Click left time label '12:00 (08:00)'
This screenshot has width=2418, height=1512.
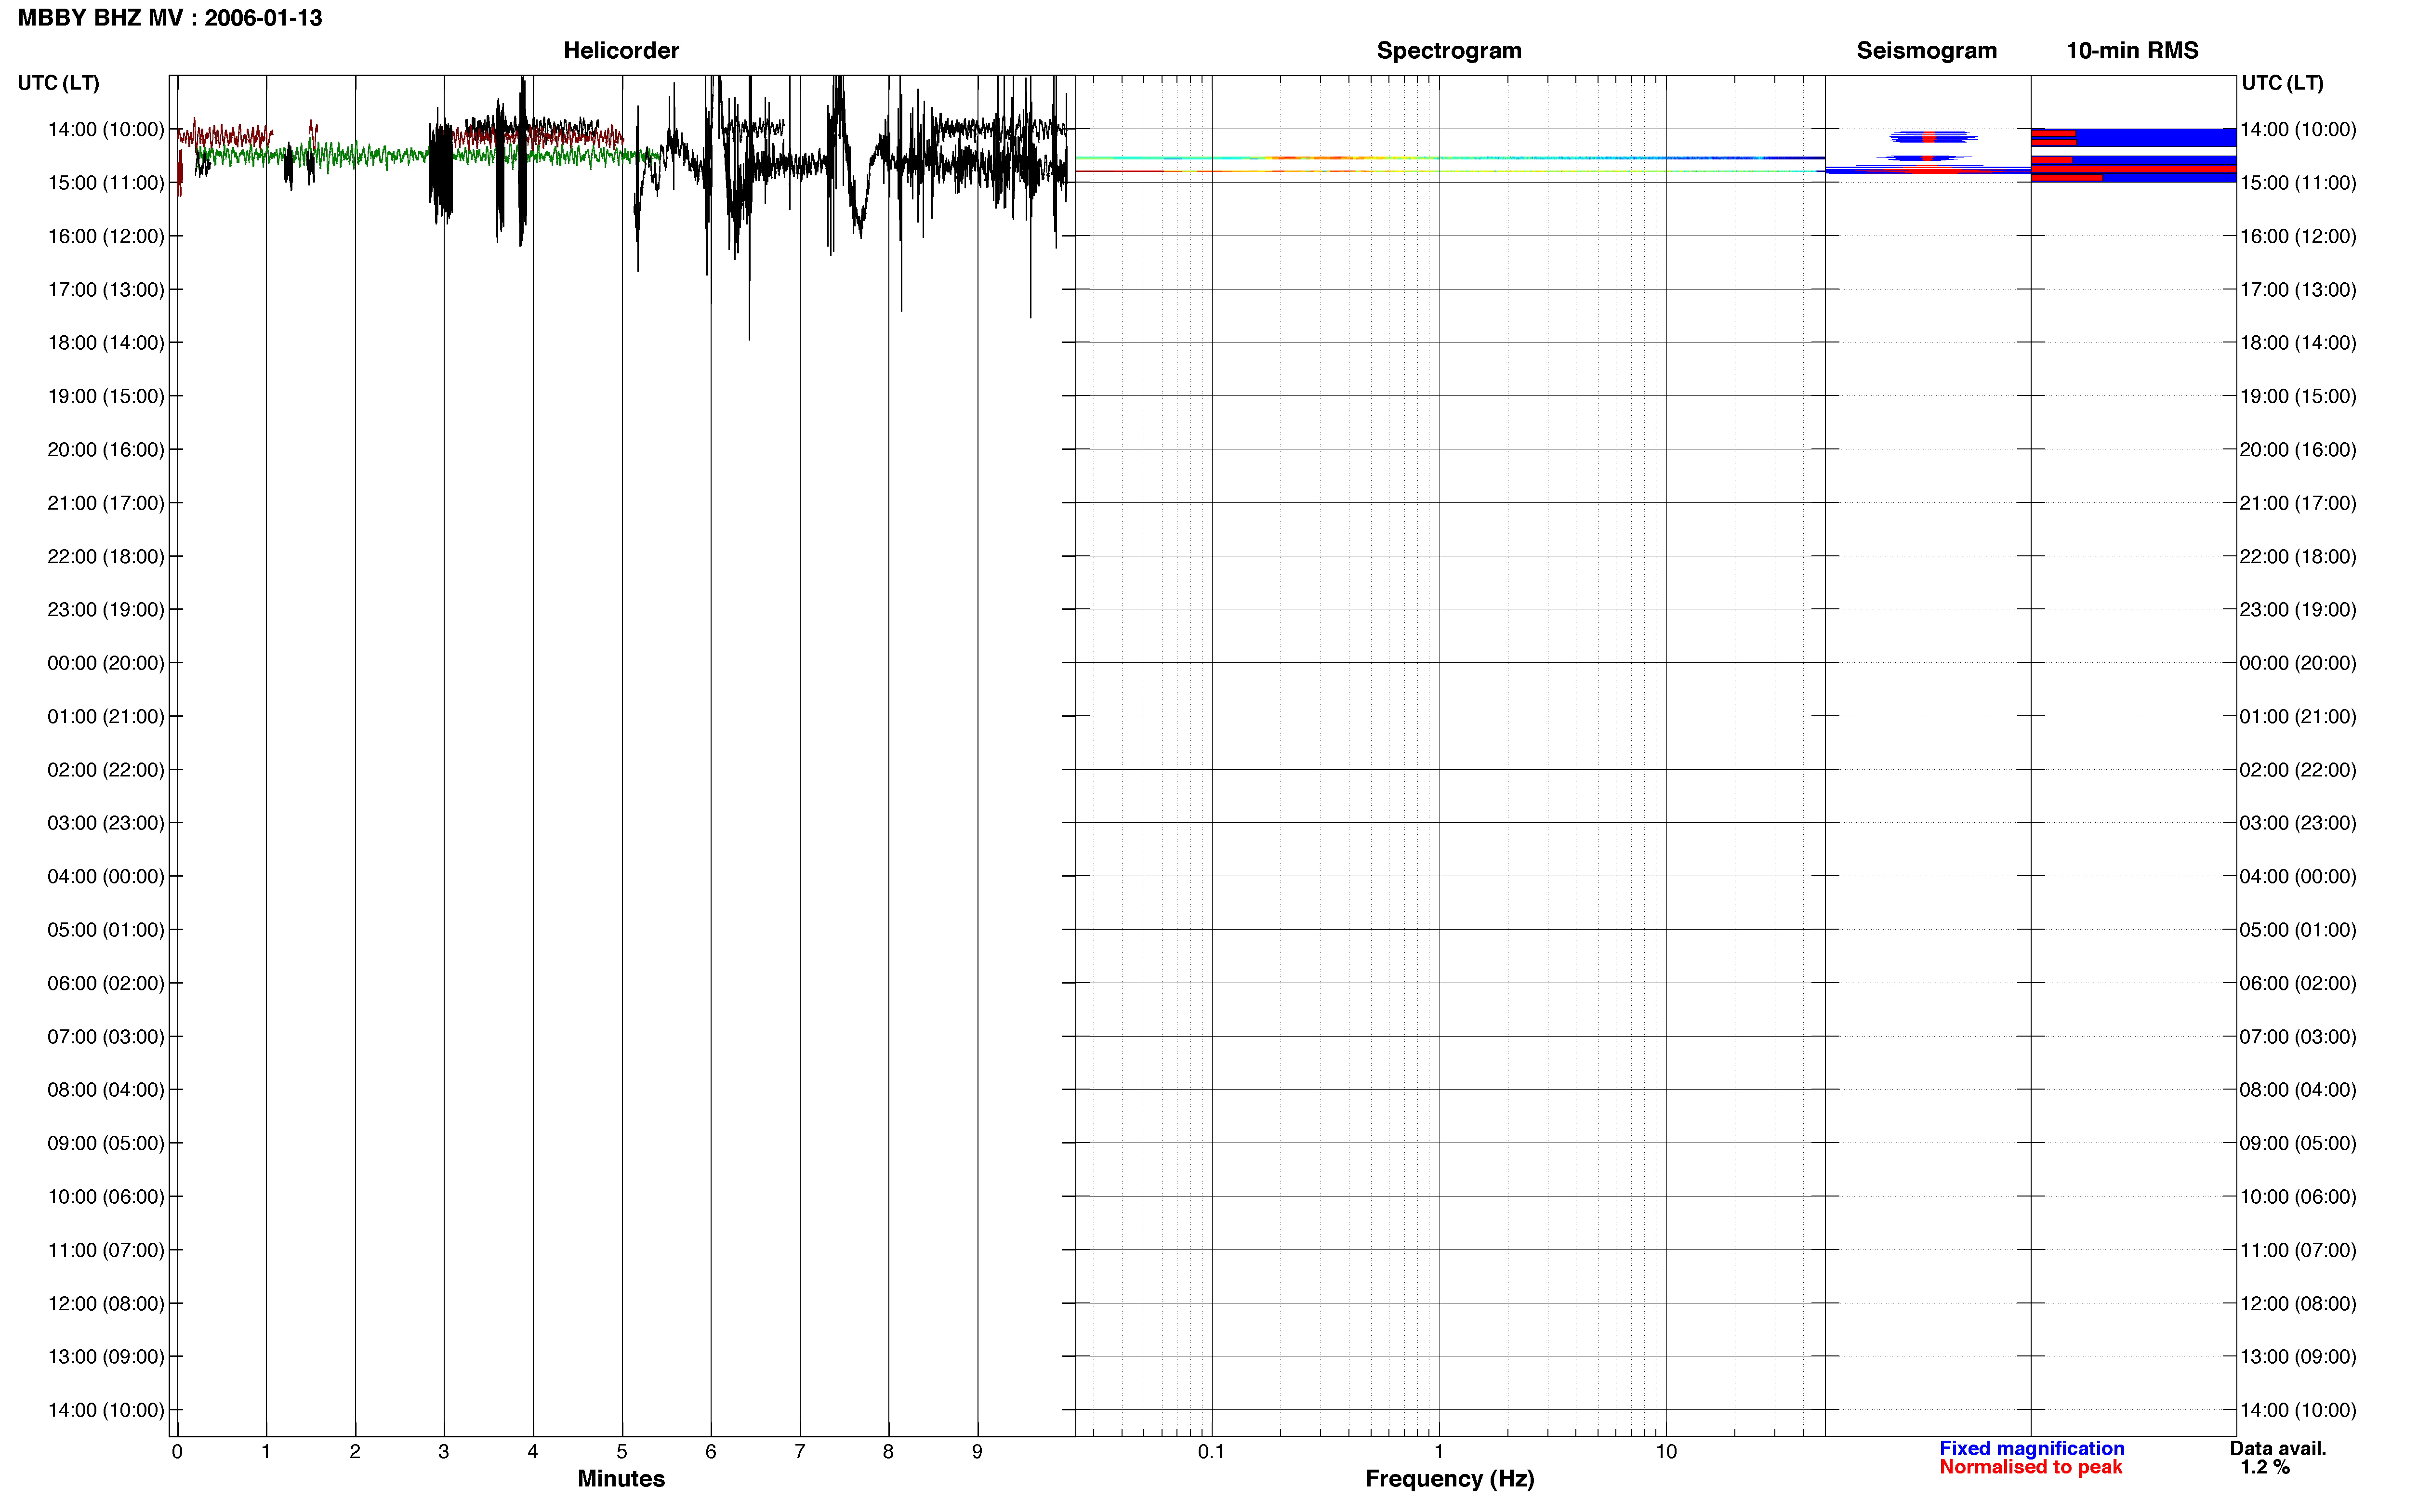click(106, 1304)
